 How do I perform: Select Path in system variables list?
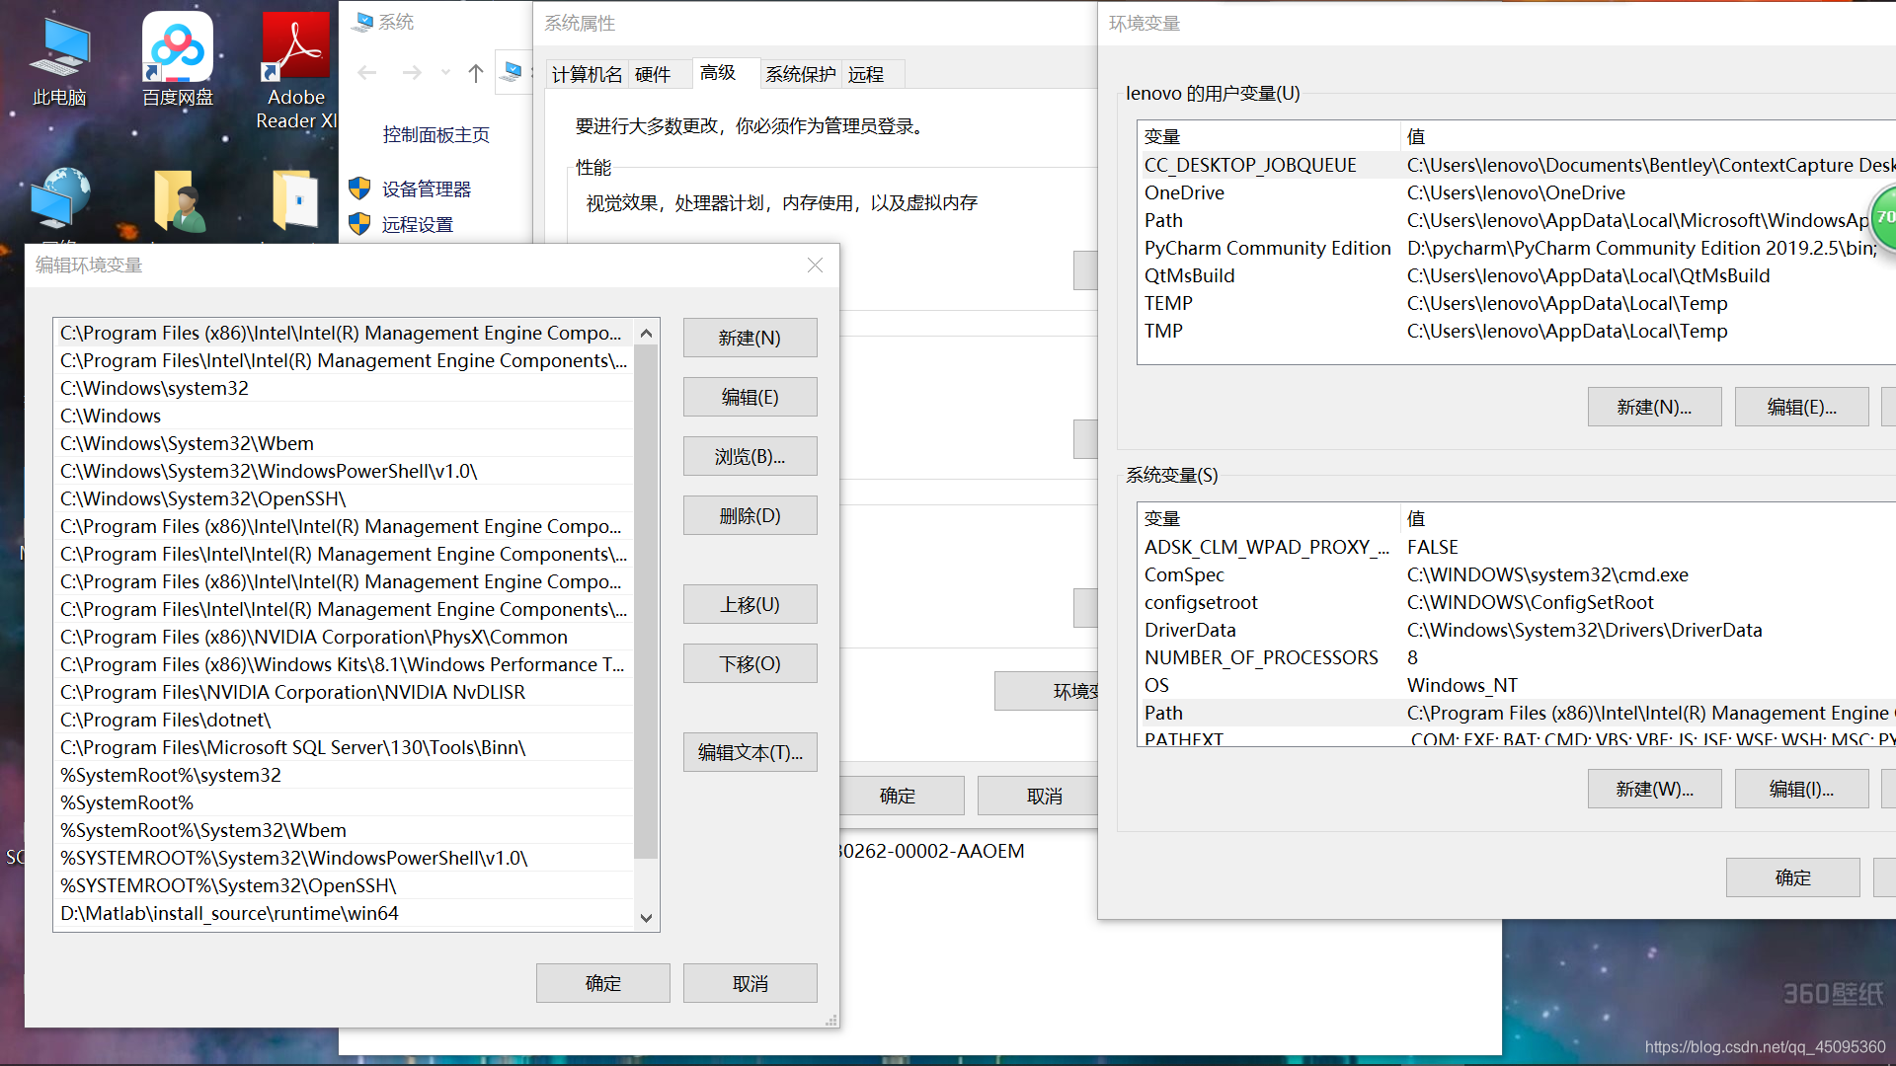click(x=1517, y=713)
